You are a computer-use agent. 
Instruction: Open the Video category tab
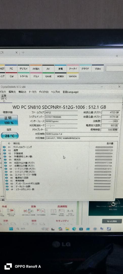click(98, 69)
